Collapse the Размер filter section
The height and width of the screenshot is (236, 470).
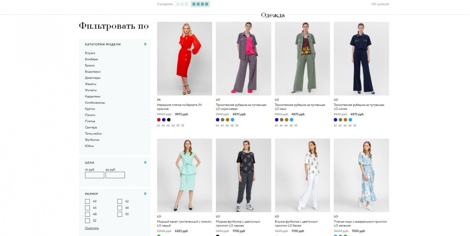click(145, 194)
